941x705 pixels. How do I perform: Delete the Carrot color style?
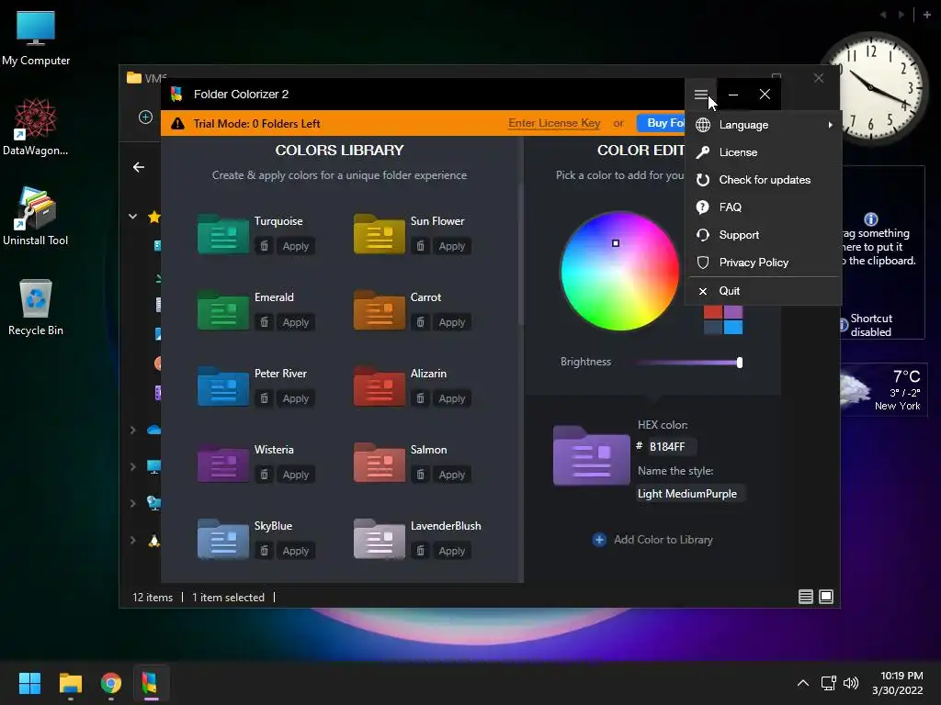point(421,322)
